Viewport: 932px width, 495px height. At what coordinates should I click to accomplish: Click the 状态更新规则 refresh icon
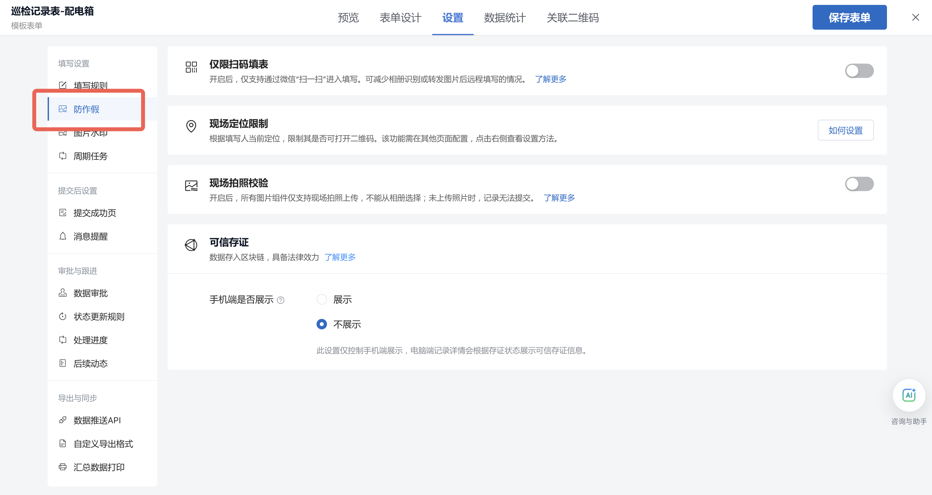pos(63,316)
